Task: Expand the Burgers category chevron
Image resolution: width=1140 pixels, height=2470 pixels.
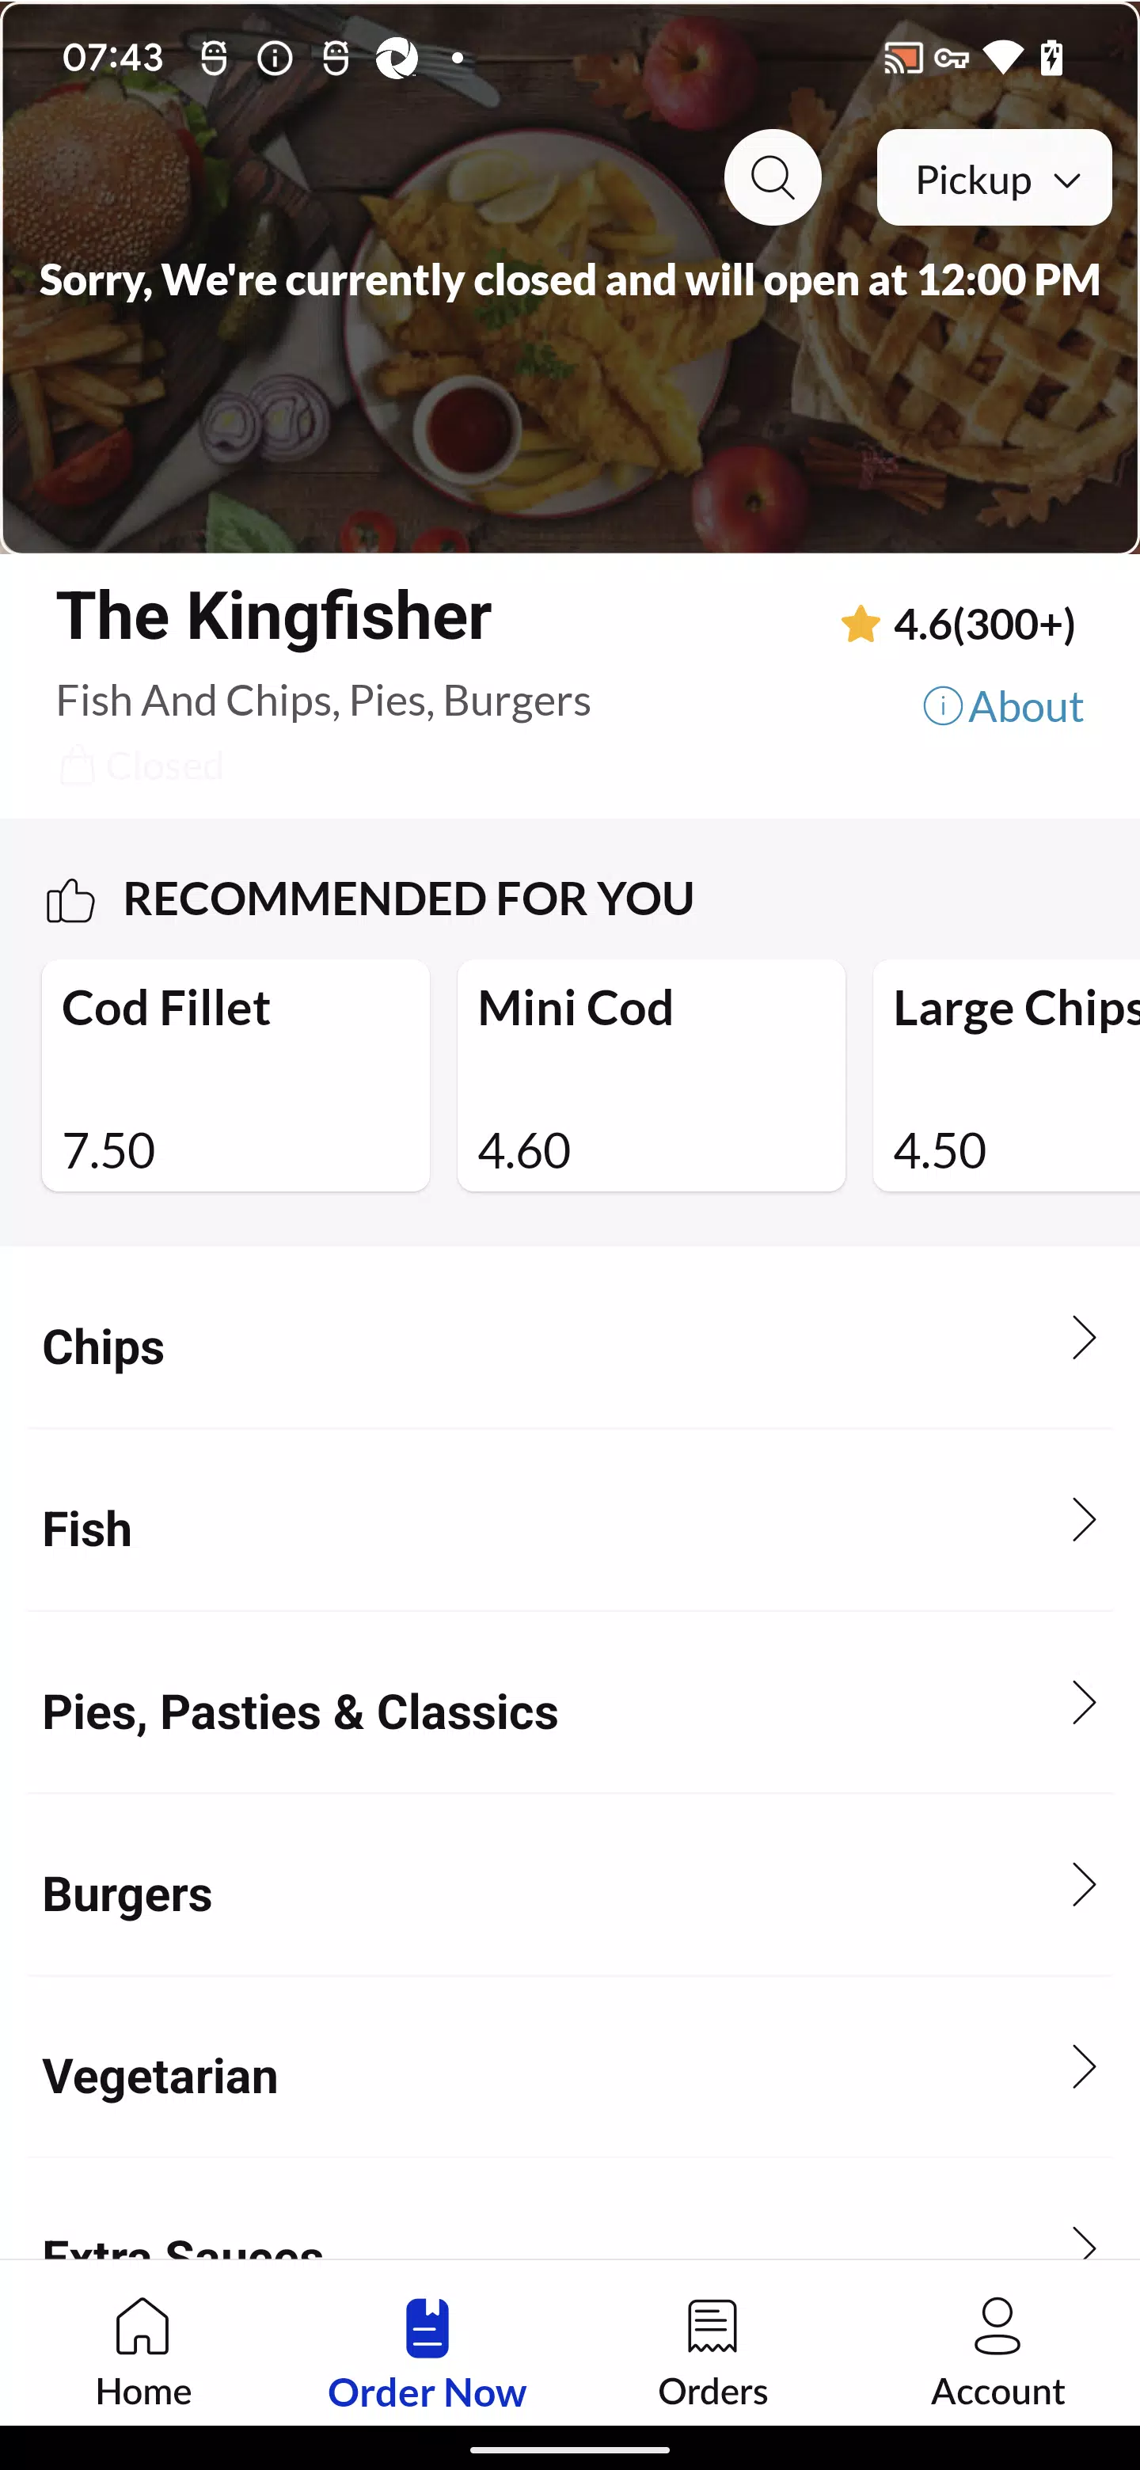Action: click(x=1084, y=1885)
